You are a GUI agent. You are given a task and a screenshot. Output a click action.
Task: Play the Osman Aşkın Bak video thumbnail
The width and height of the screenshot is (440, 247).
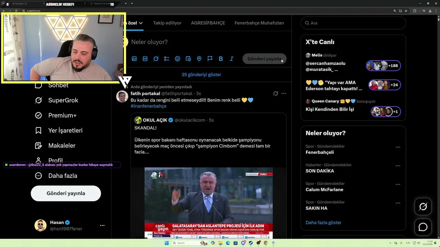click(x=208, y=203)
